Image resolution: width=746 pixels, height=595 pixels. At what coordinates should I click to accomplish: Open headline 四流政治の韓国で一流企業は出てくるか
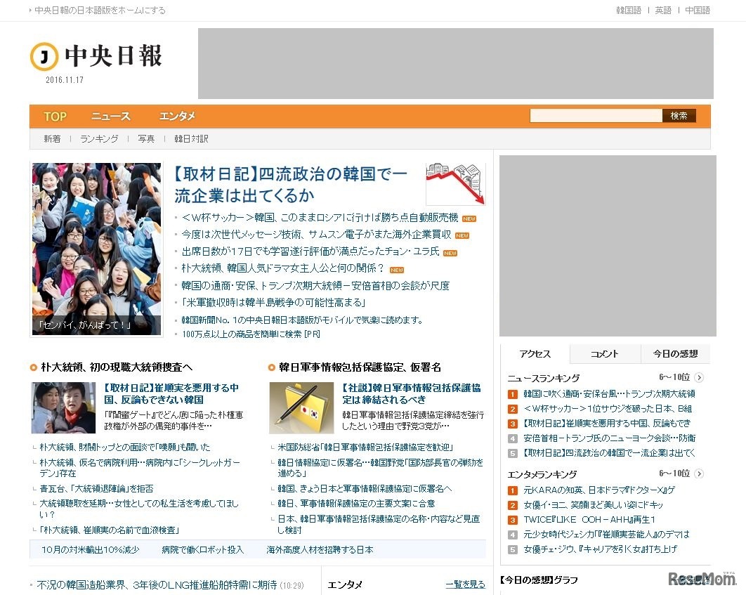(x=291, y=185)
